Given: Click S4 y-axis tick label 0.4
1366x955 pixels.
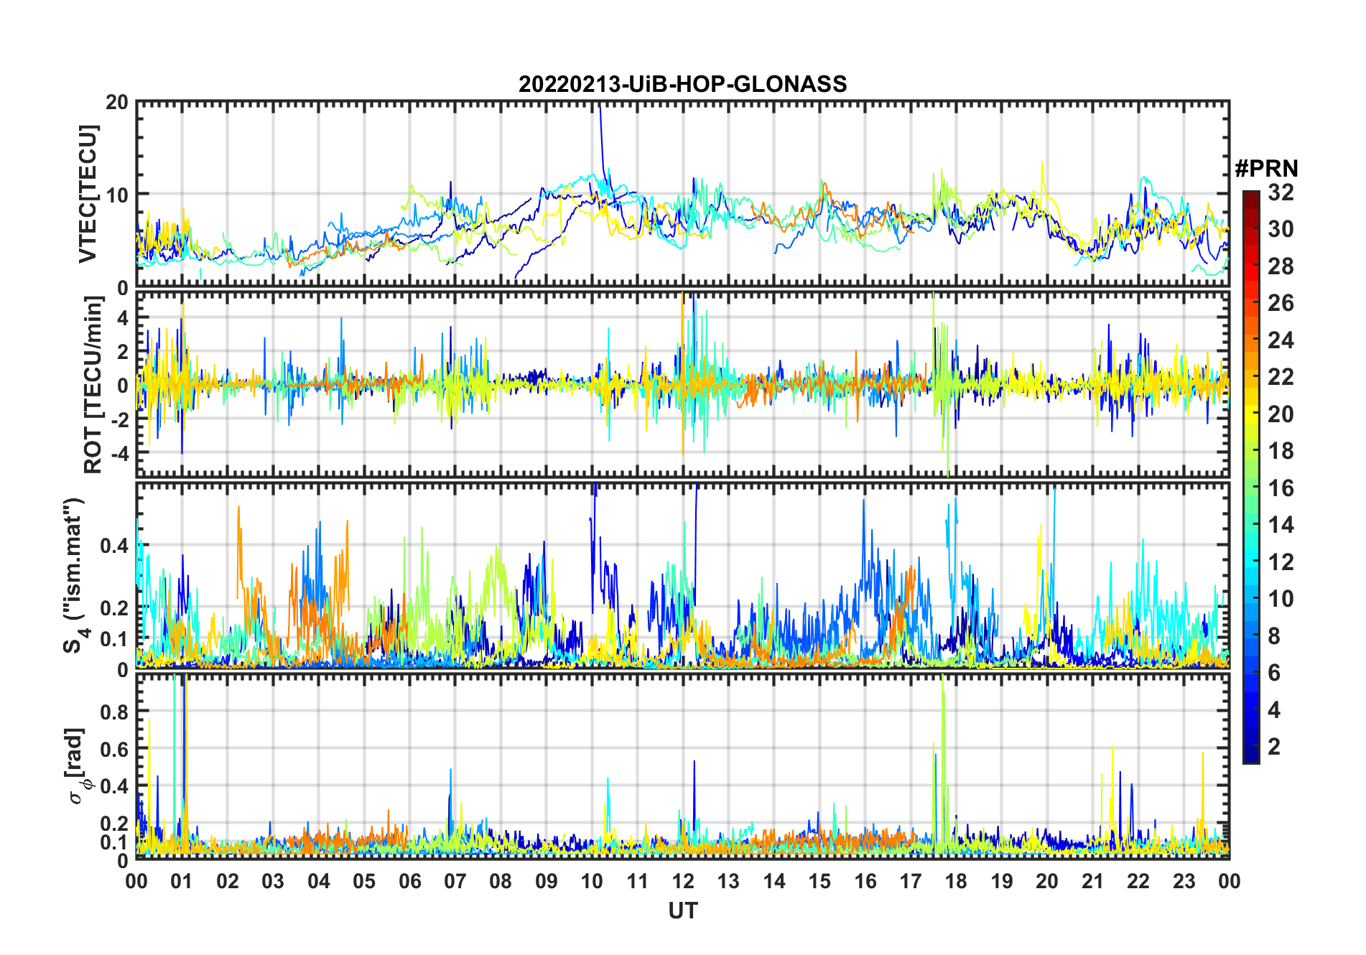Looking at the screenshot, I should point(115,546).
